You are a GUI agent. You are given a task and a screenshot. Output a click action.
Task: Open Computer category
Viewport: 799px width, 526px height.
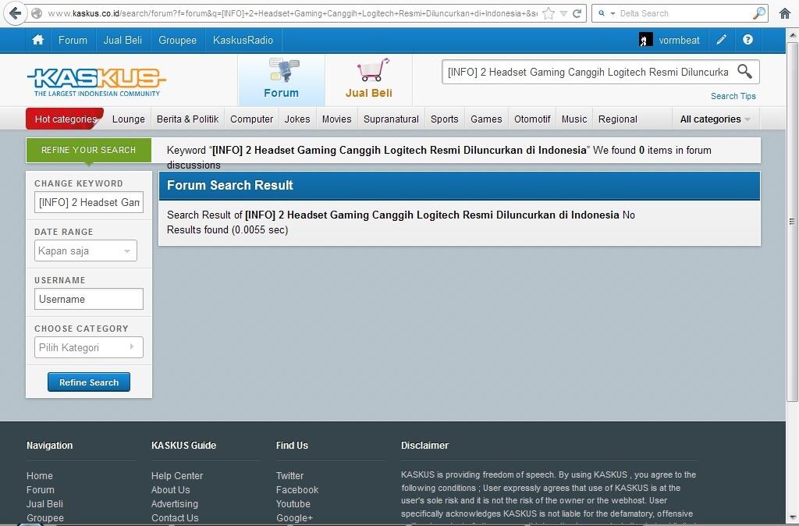click(x=252, y=119)
